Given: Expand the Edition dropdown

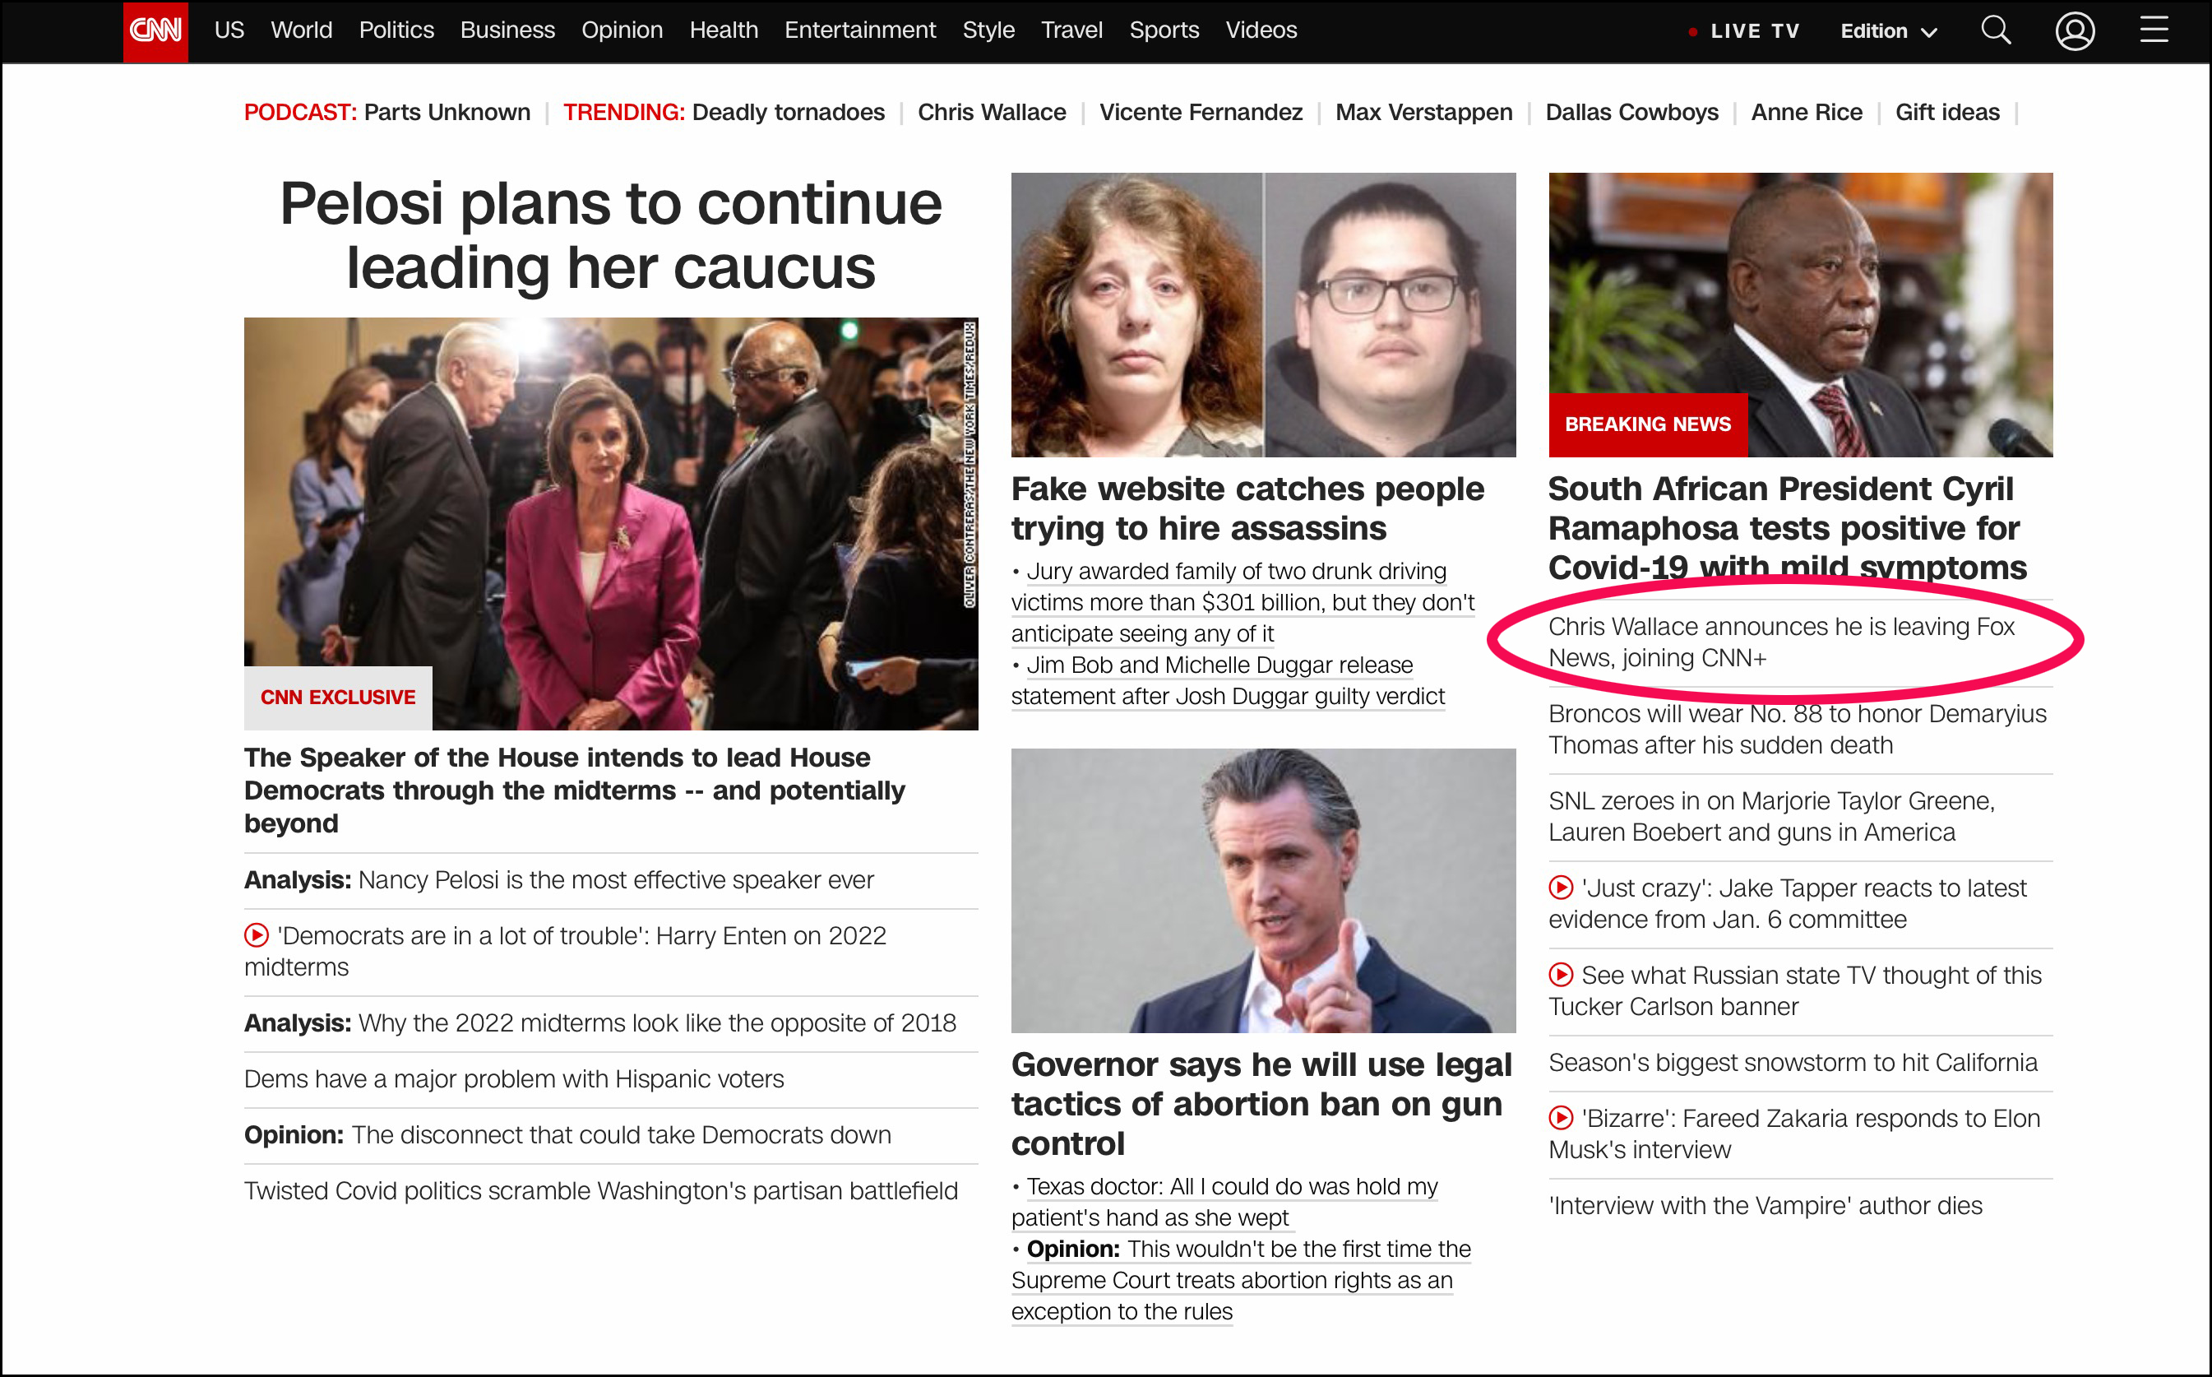Looking at the screenshot, I should point(1889,31).
